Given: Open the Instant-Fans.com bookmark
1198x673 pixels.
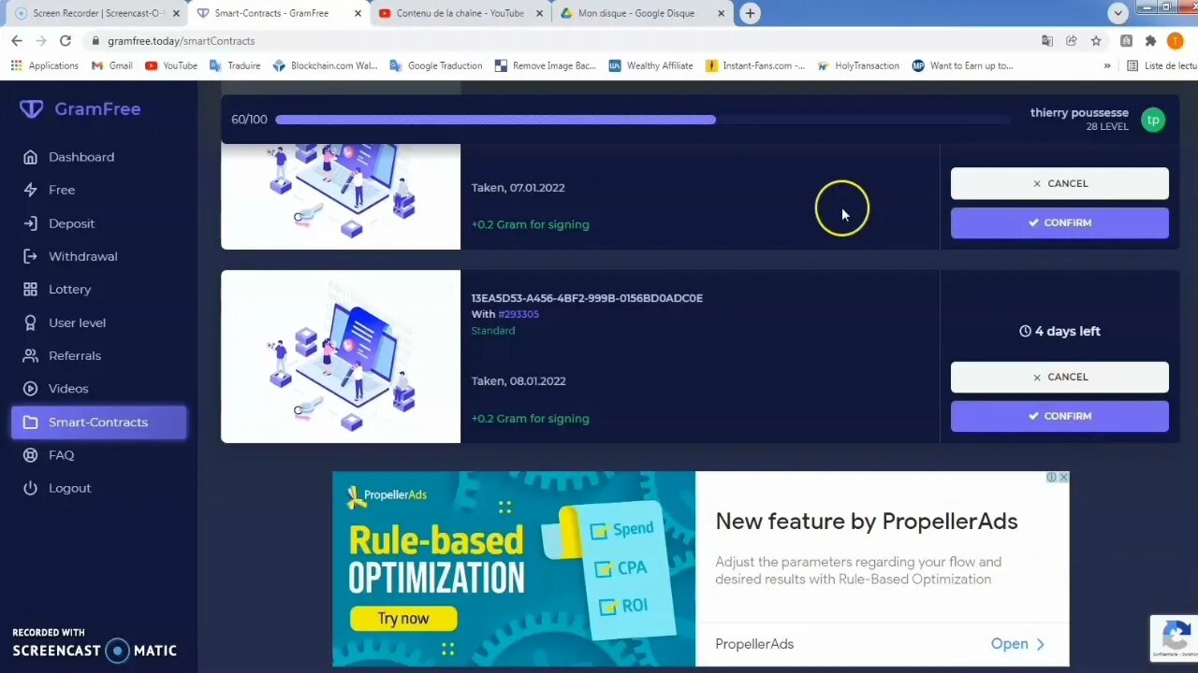Looking at the screenshot, I should (x=755, y=65).
